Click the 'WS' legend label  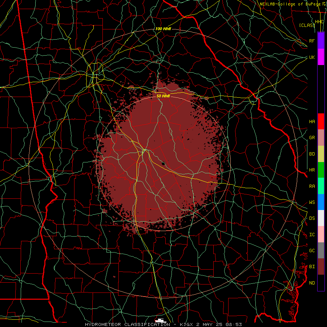click(312, 202)
